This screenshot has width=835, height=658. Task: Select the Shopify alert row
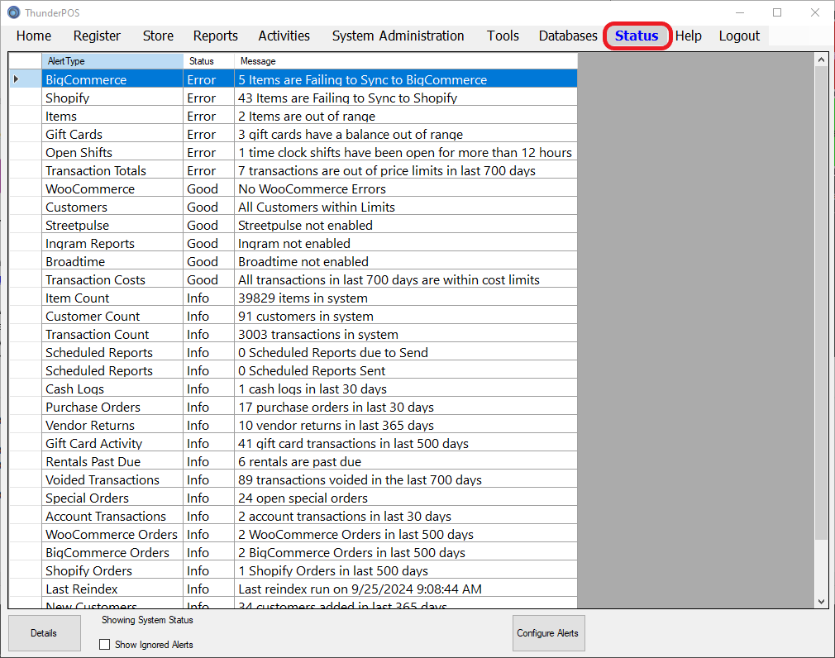coord(112,98)
